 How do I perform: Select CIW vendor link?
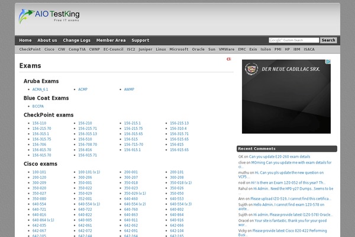tap(62, 49)
